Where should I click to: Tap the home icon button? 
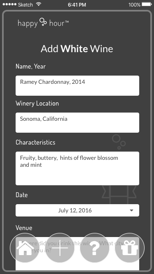point(25,248)
